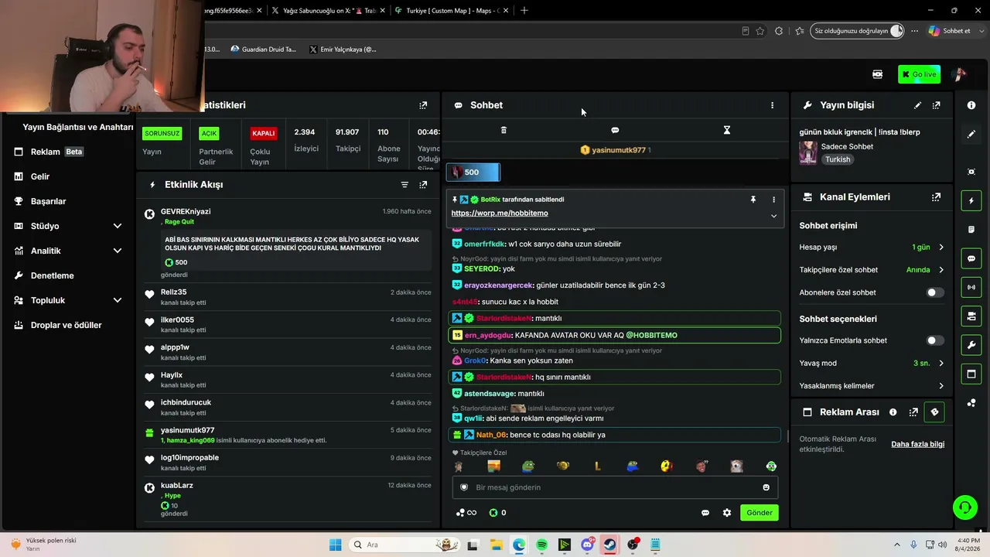Unpin the BotRix pinned message

tap(753, 200)
